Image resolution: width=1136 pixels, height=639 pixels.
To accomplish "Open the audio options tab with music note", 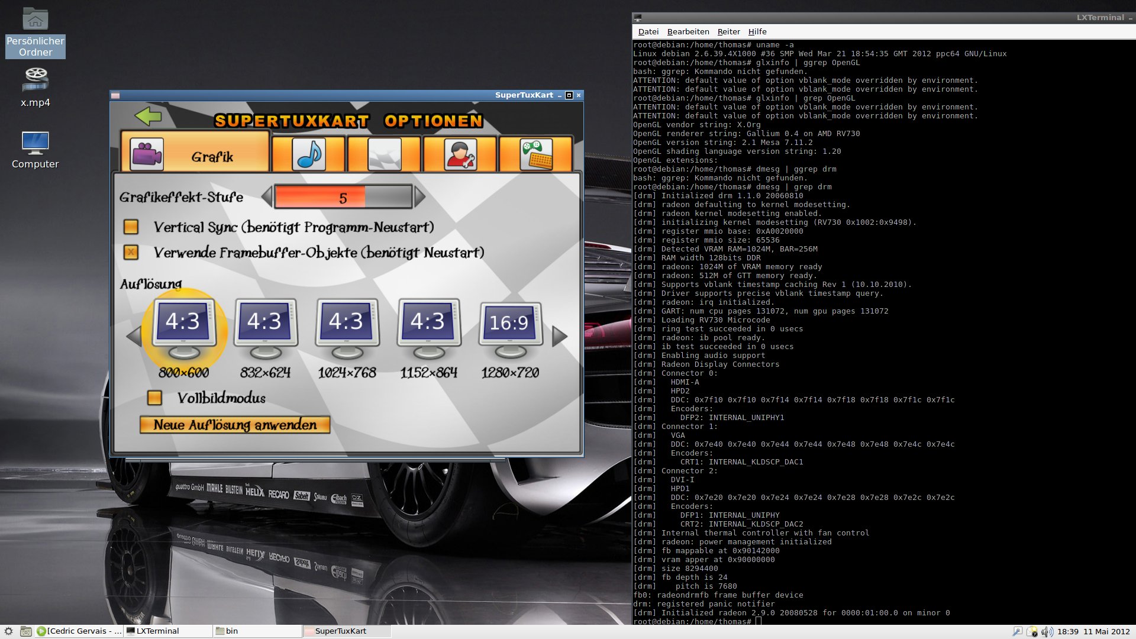I will click(x=308, y=154).
